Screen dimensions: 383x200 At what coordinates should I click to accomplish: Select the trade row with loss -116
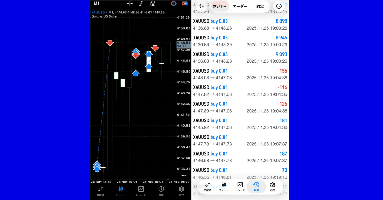tap(240, 91)
